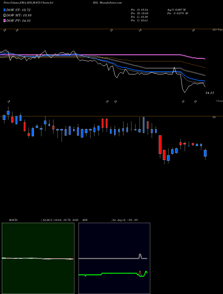Click the ADX '(14 day) 6, +39, -39' values
The height and width of the screenshot is (294, 223).
tap(124, 220)
